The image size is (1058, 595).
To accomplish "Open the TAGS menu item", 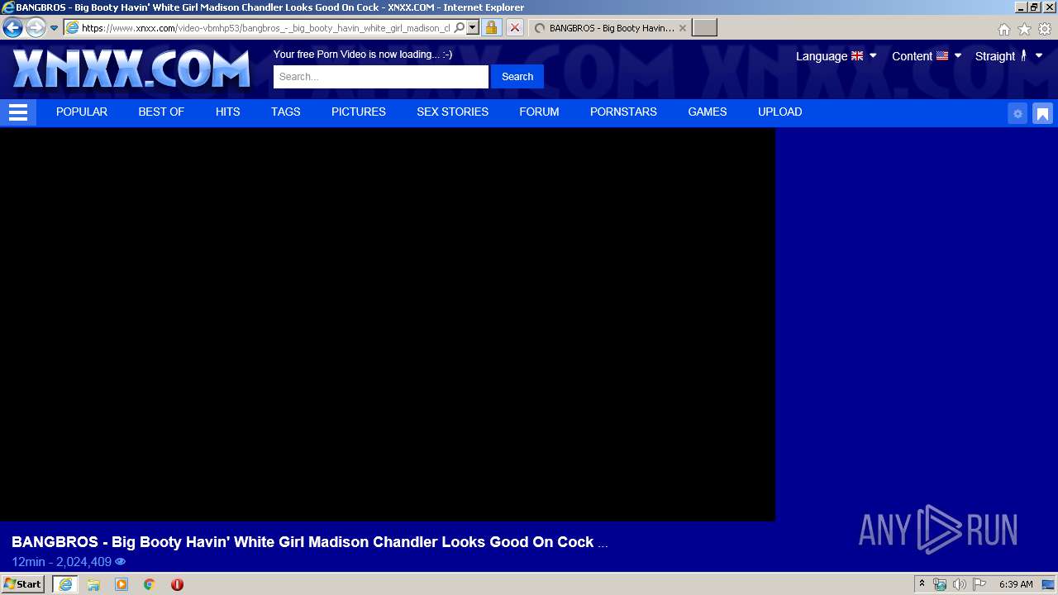I will pos(286,112).
